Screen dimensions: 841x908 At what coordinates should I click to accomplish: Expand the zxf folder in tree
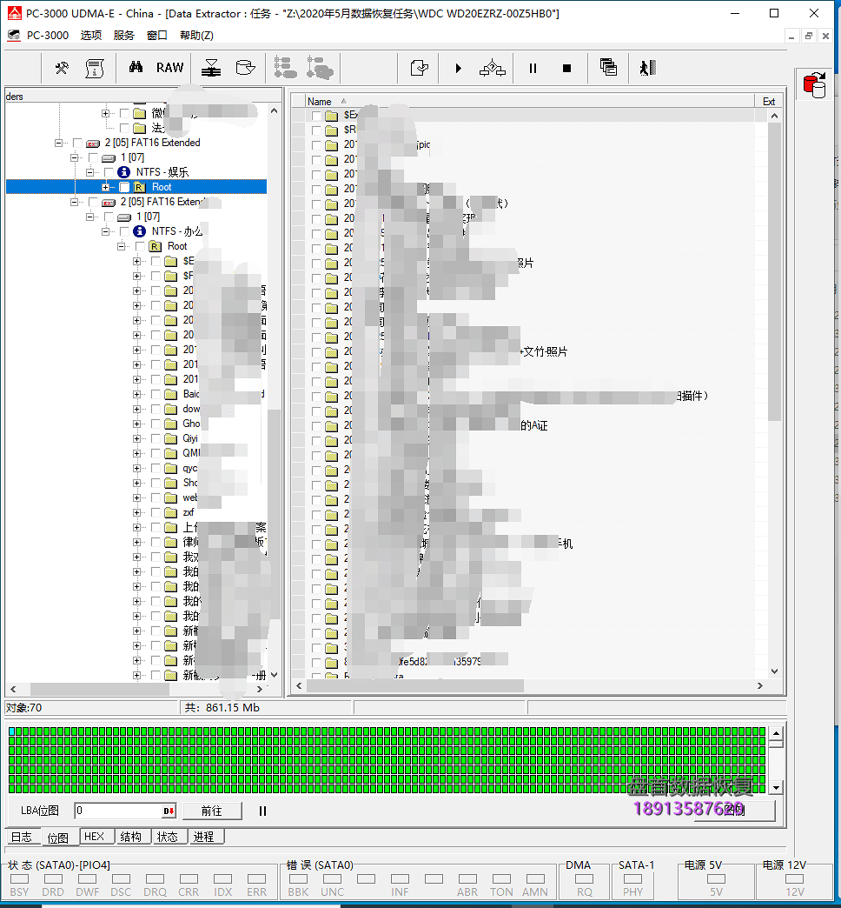[x=136, y=512]
